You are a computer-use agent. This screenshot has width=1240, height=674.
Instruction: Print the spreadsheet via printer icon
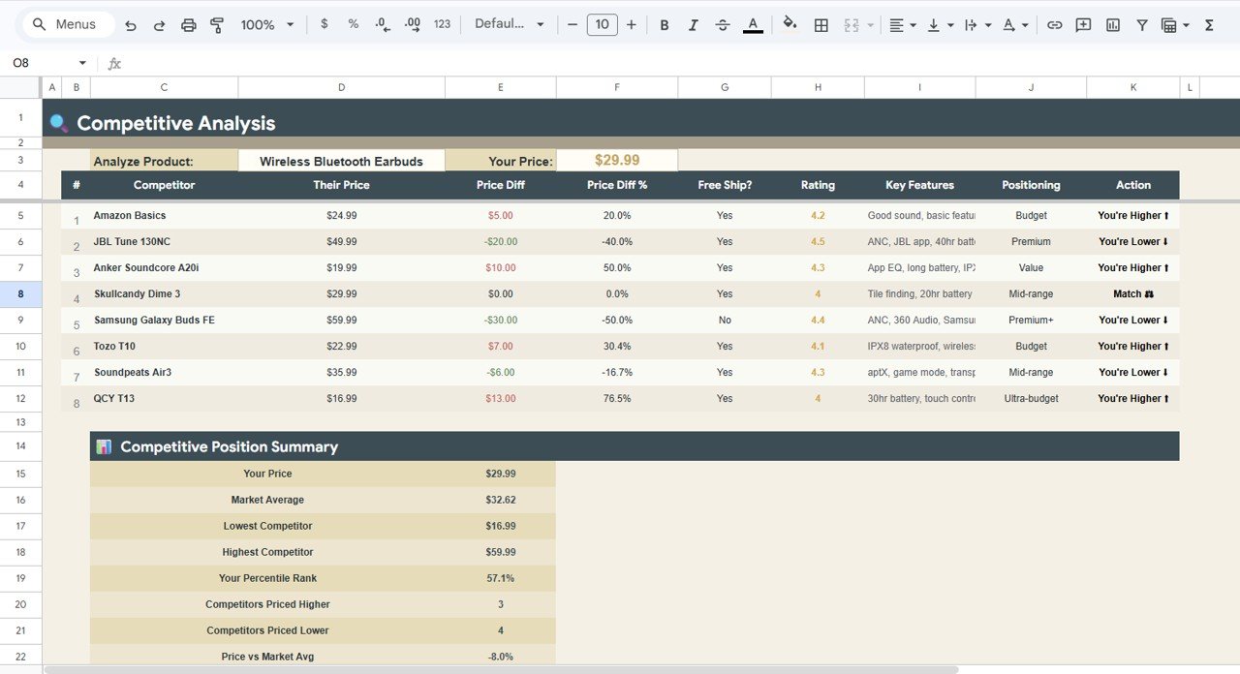pyautogui.click(x=188, y=25)
